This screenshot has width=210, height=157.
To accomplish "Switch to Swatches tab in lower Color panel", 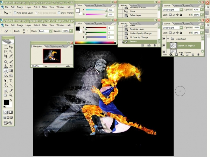I will (x=89, y=23).
